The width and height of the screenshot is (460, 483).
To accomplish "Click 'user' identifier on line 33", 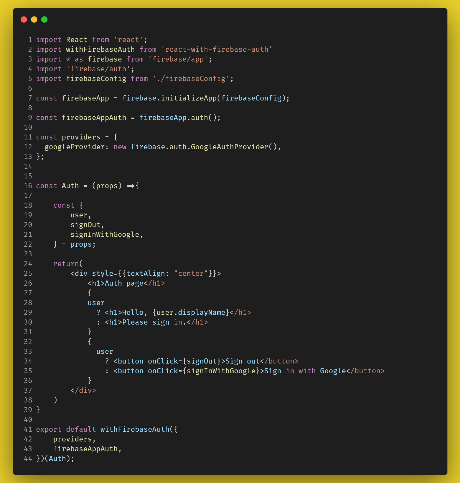I will [105, 351].
